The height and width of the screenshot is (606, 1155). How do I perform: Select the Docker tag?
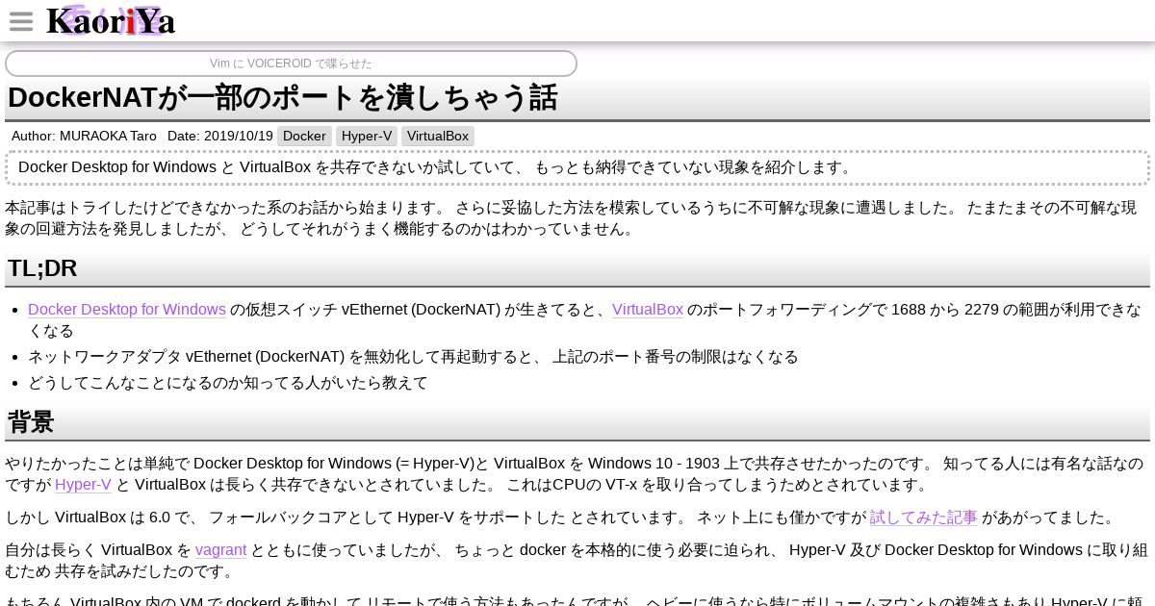(x=304, y=137)
